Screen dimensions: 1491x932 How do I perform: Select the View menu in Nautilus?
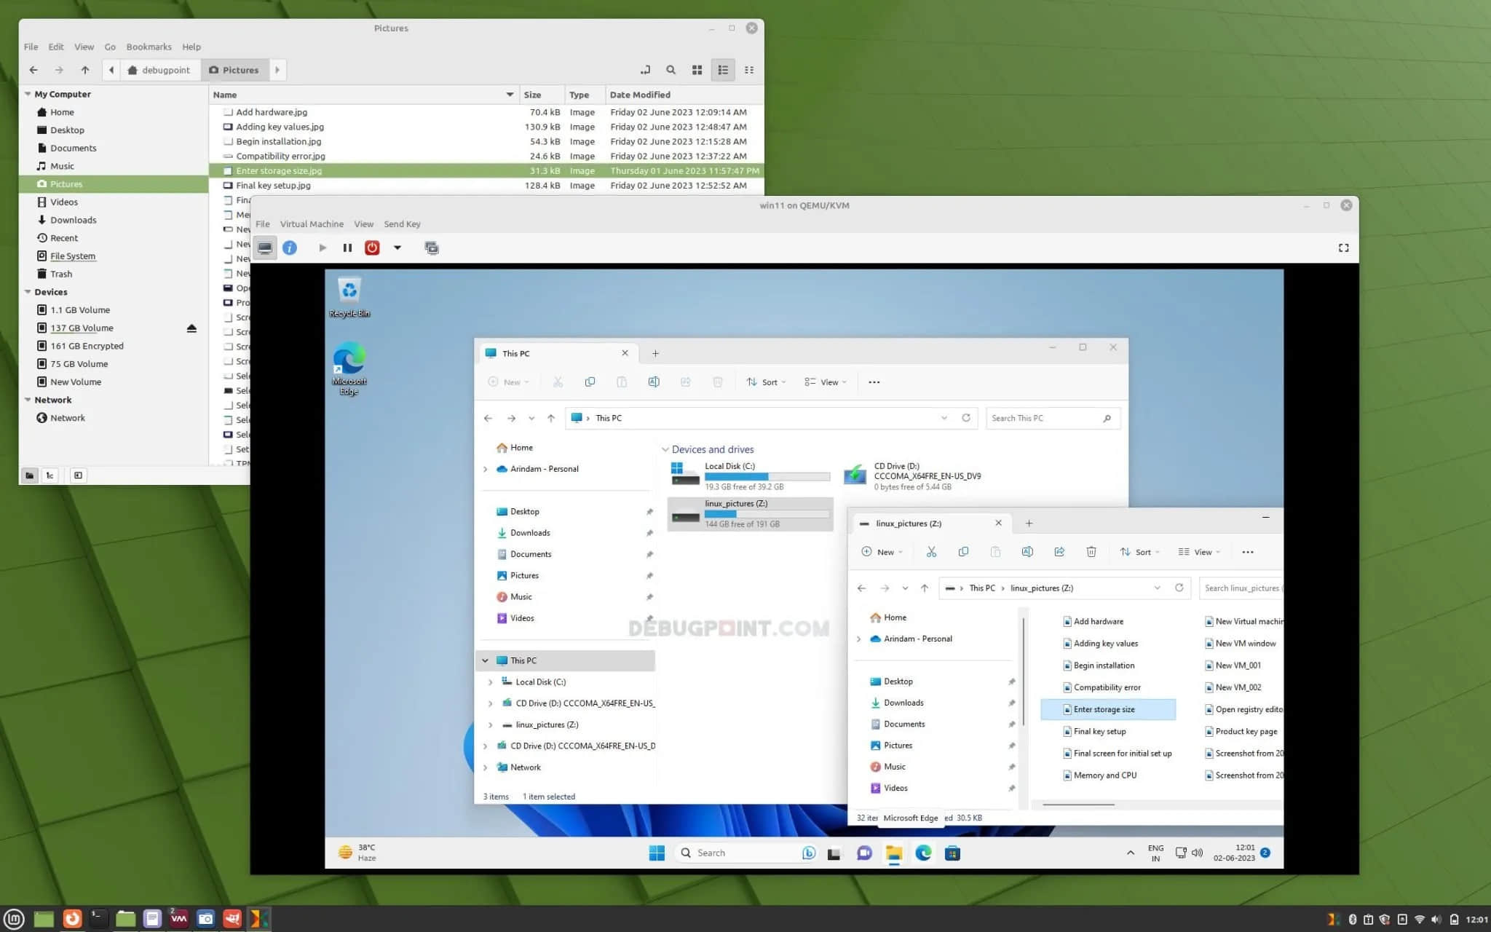pos(83,46)
